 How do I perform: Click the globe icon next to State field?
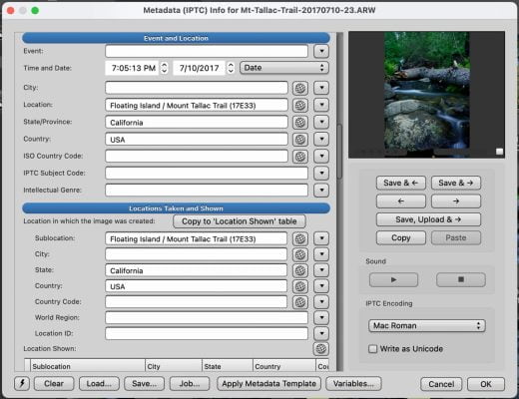pos(300,270)
